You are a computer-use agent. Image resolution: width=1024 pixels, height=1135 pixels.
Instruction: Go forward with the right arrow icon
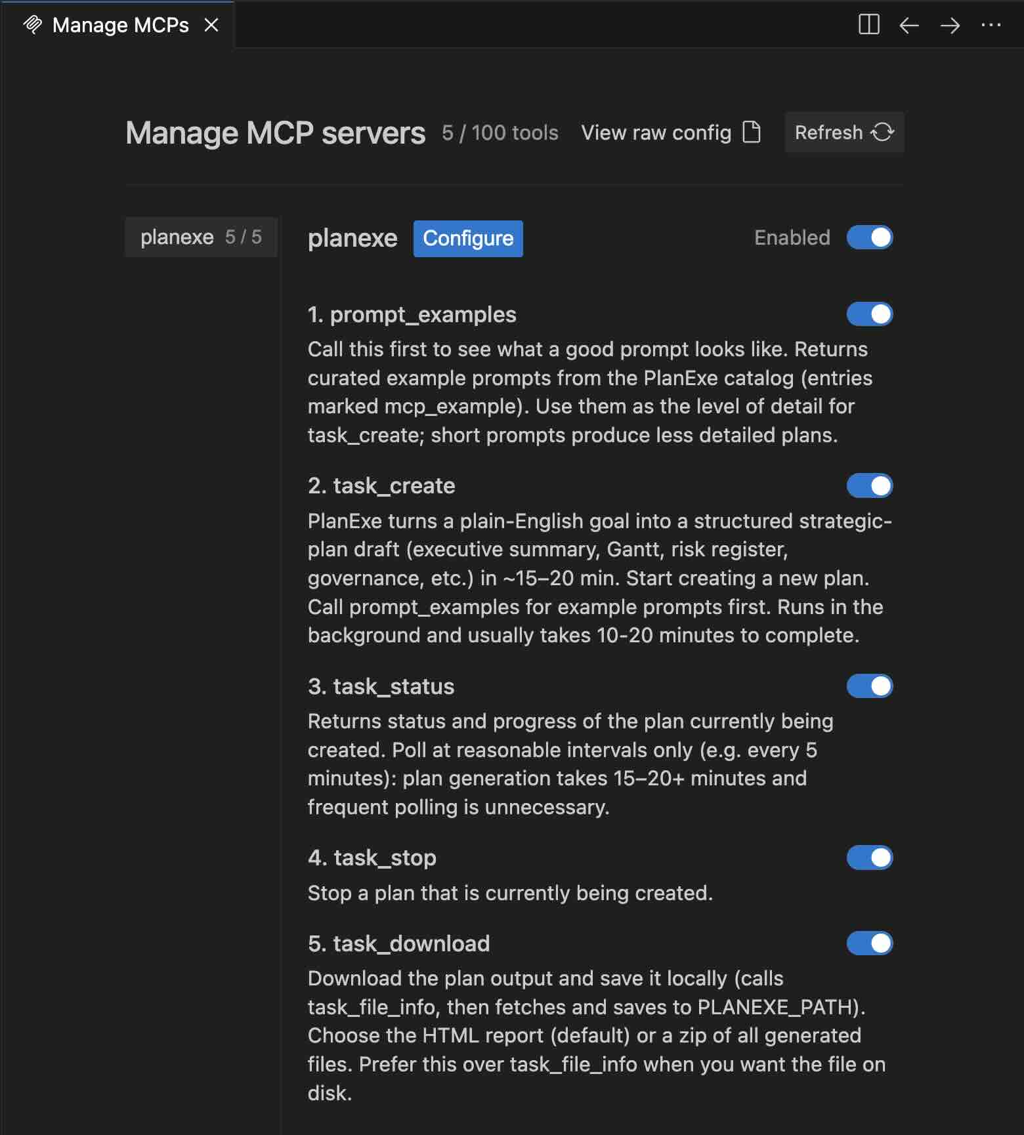click(x=950, y=25)
